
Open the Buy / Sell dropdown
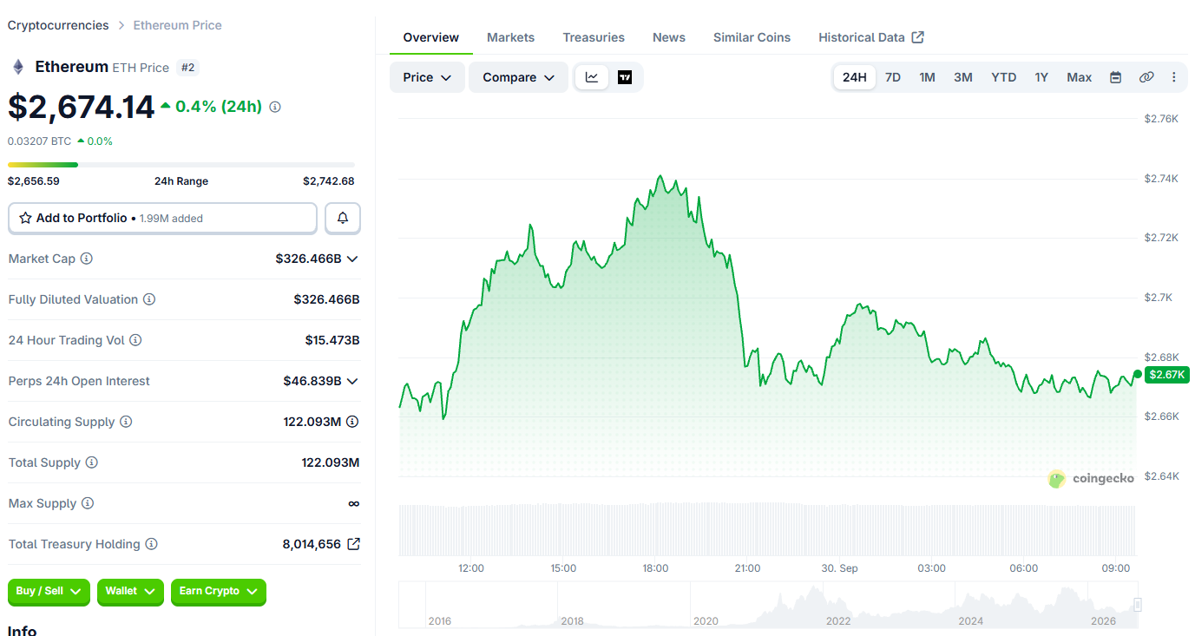tap(49, 592)
